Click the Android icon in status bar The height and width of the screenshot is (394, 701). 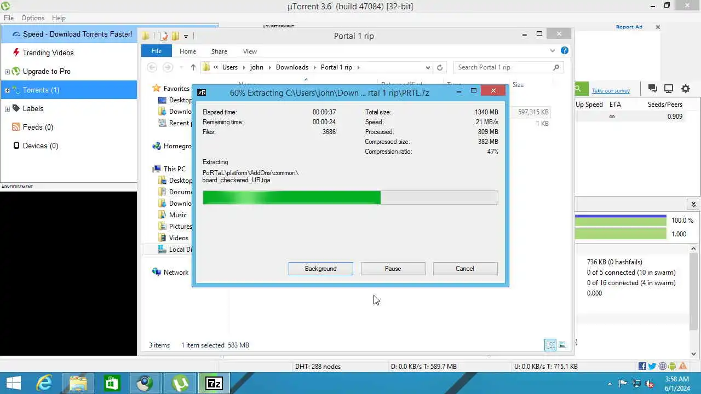tap(673, 367)
